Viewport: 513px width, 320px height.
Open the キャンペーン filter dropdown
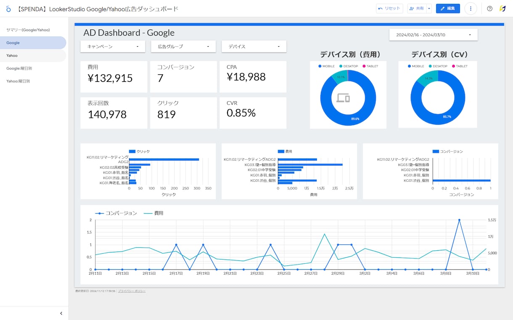click(x=113, y=47)
